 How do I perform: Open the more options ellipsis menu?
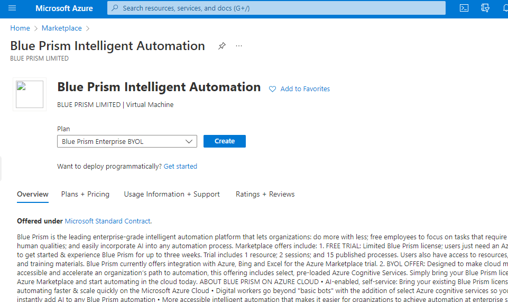pos(239,46)
